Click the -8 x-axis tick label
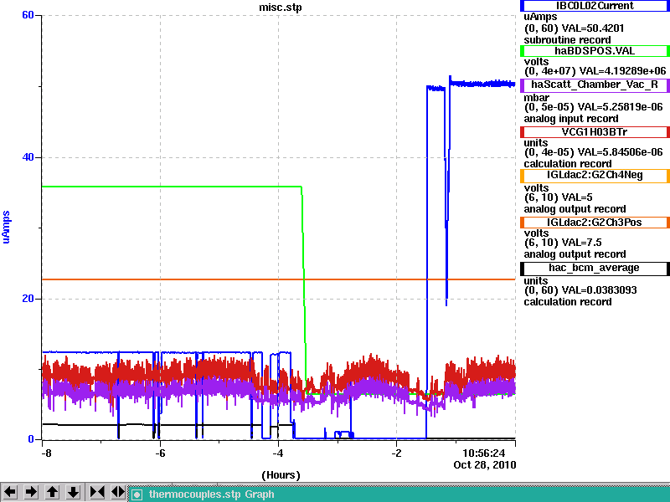The height and width of the screenshot is (502, 670). click(x=46, y=453)
